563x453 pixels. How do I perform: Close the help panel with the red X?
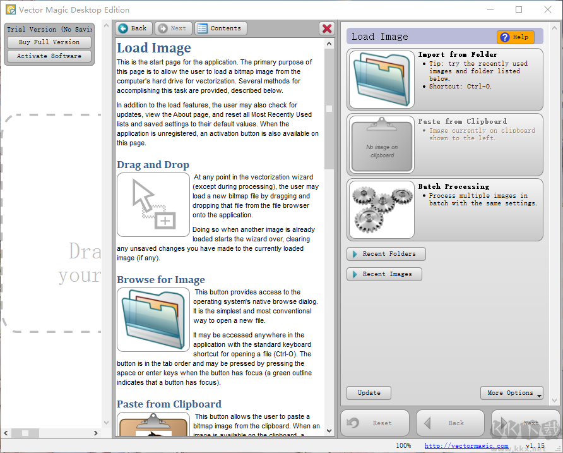327,28
